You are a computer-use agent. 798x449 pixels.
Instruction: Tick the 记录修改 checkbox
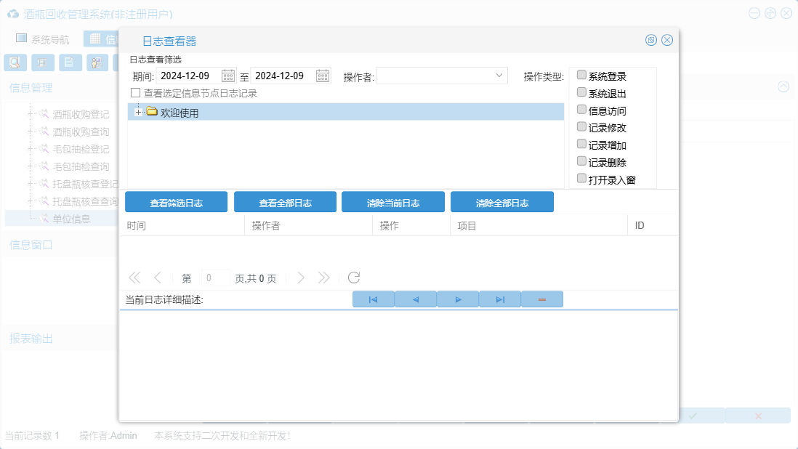click(x=581, y=126)
